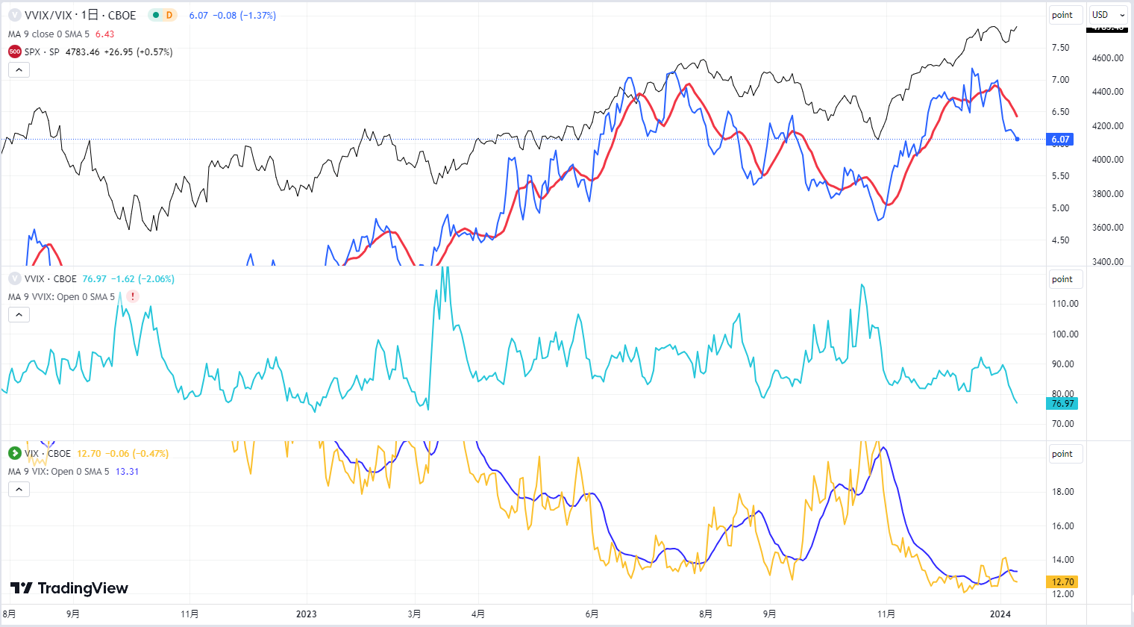Click the VVIX/VIX symbol logo icon

pos(14,15)
